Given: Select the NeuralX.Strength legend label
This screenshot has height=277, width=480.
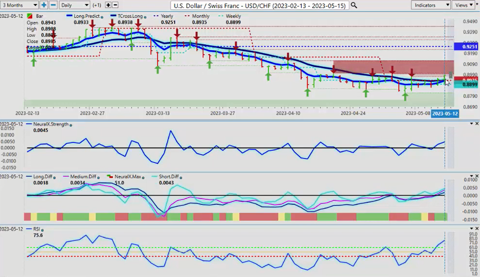Looking at the screenshot, I should 51,124.
